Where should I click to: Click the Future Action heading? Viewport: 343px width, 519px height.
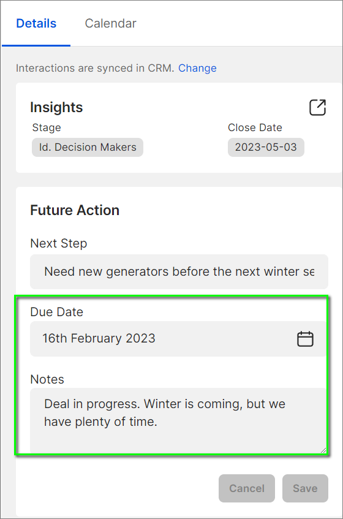tap(75, 210)
